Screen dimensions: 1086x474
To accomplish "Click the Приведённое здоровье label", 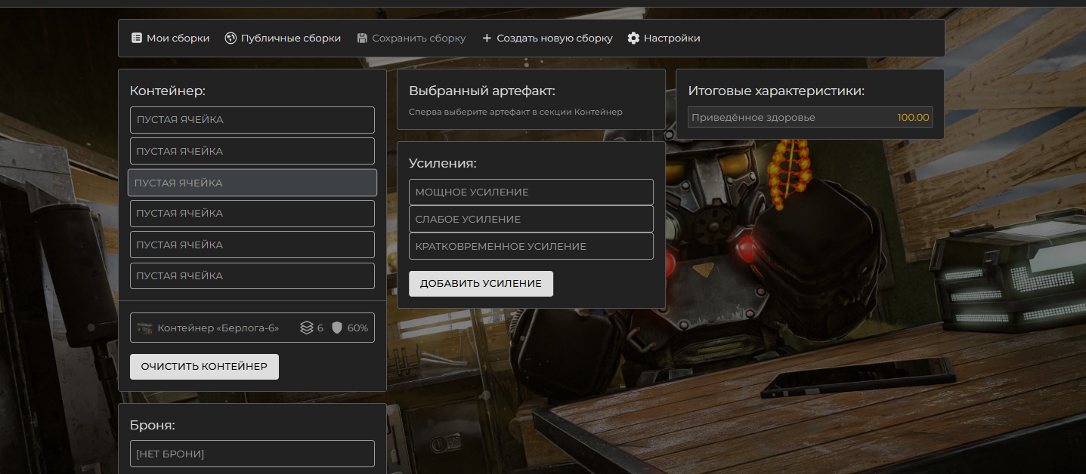I will [x=753, y=117].
